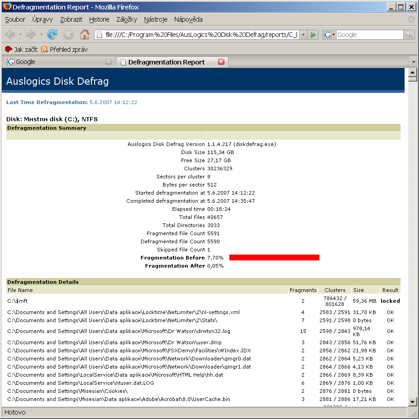Open the Historie menu
Viewport: 419px width, 419px height.
pos(99,19)
